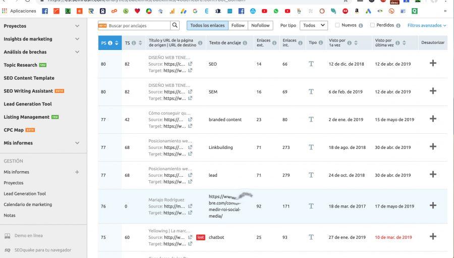Open Topic Research in the sidebar
454x258 pixels.
coord(21,65)
